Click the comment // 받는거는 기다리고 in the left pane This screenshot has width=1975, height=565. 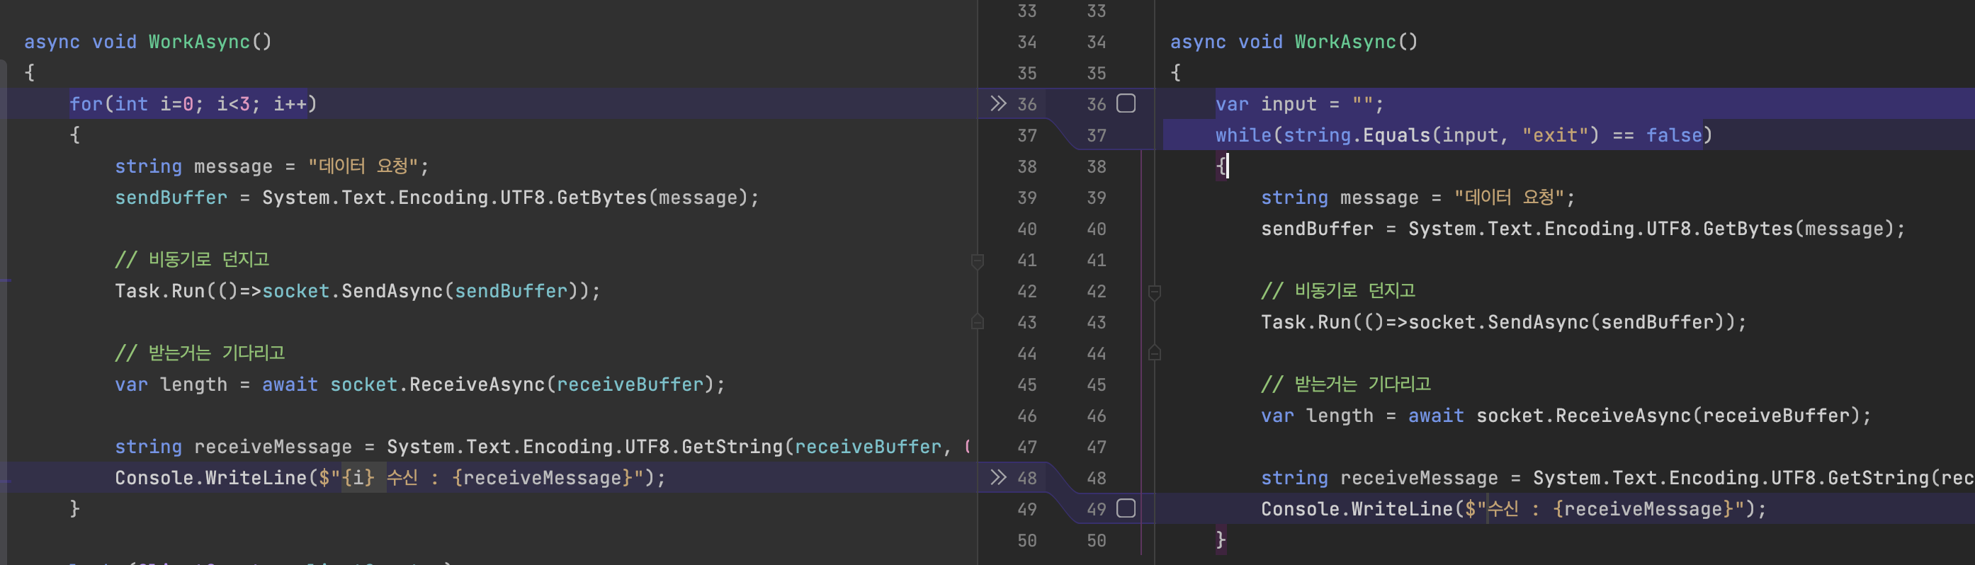(x=200, y=353)
